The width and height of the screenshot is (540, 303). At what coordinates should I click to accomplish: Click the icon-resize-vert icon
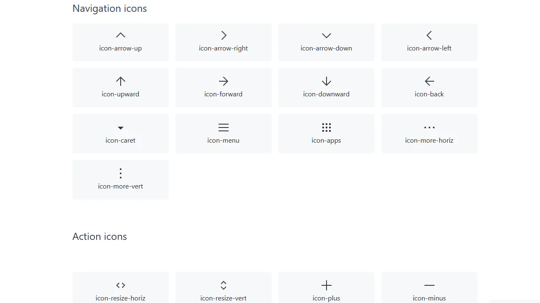224,285
